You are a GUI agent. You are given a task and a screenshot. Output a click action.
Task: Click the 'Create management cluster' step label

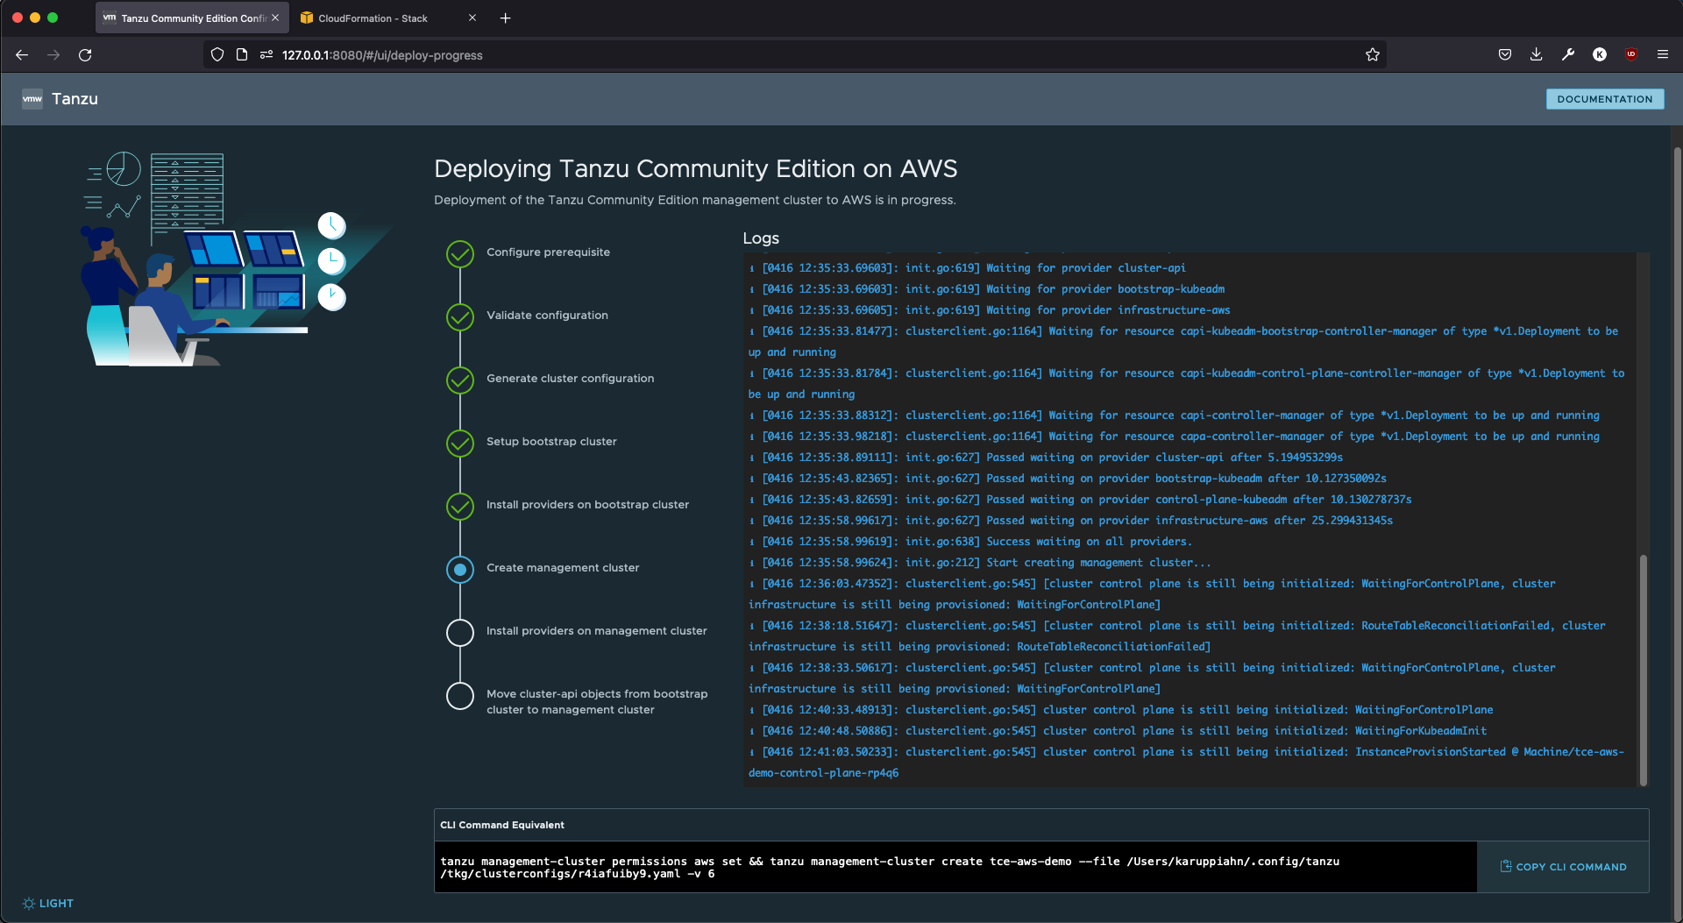pos(563,567)
